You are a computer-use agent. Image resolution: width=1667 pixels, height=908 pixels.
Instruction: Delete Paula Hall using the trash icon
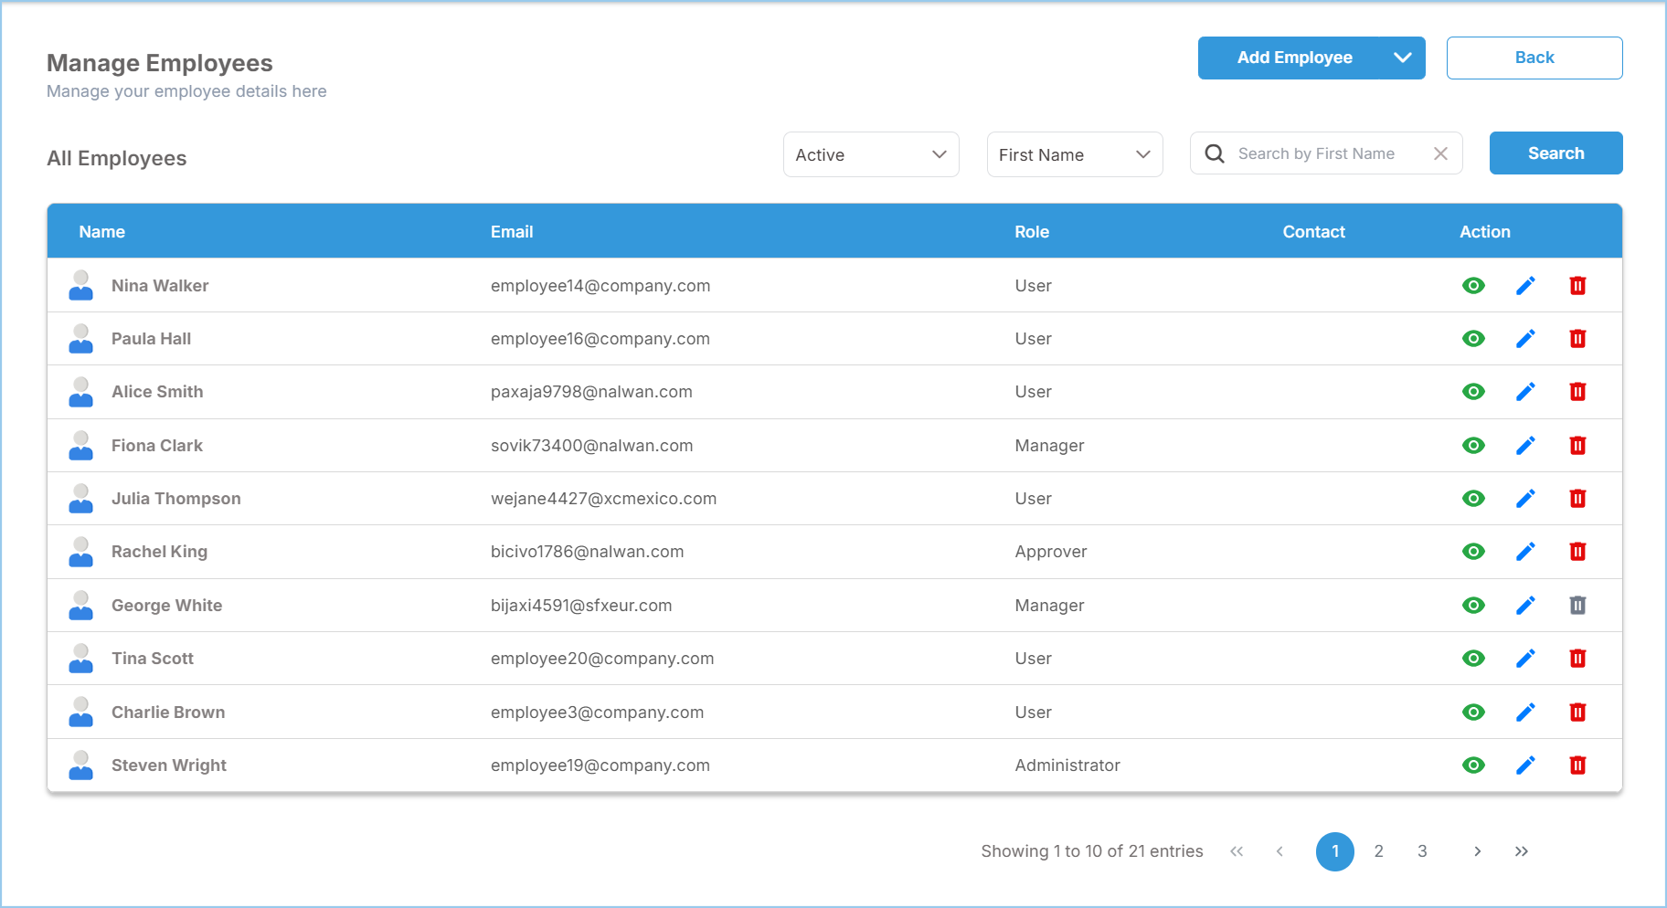pos(1577,339)
